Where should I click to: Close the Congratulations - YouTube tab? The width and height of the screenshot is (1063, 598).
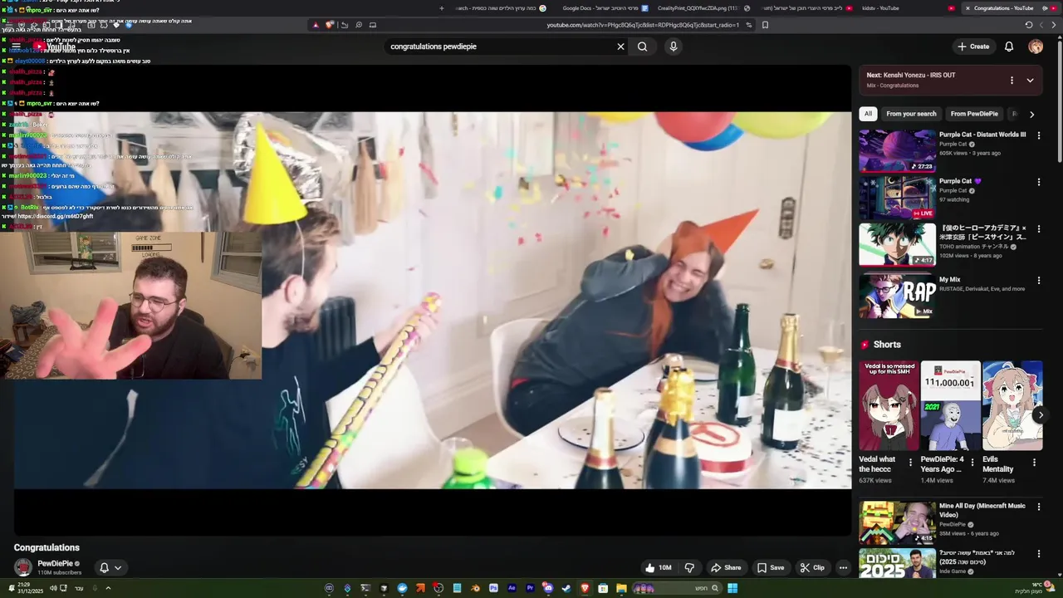967,8
